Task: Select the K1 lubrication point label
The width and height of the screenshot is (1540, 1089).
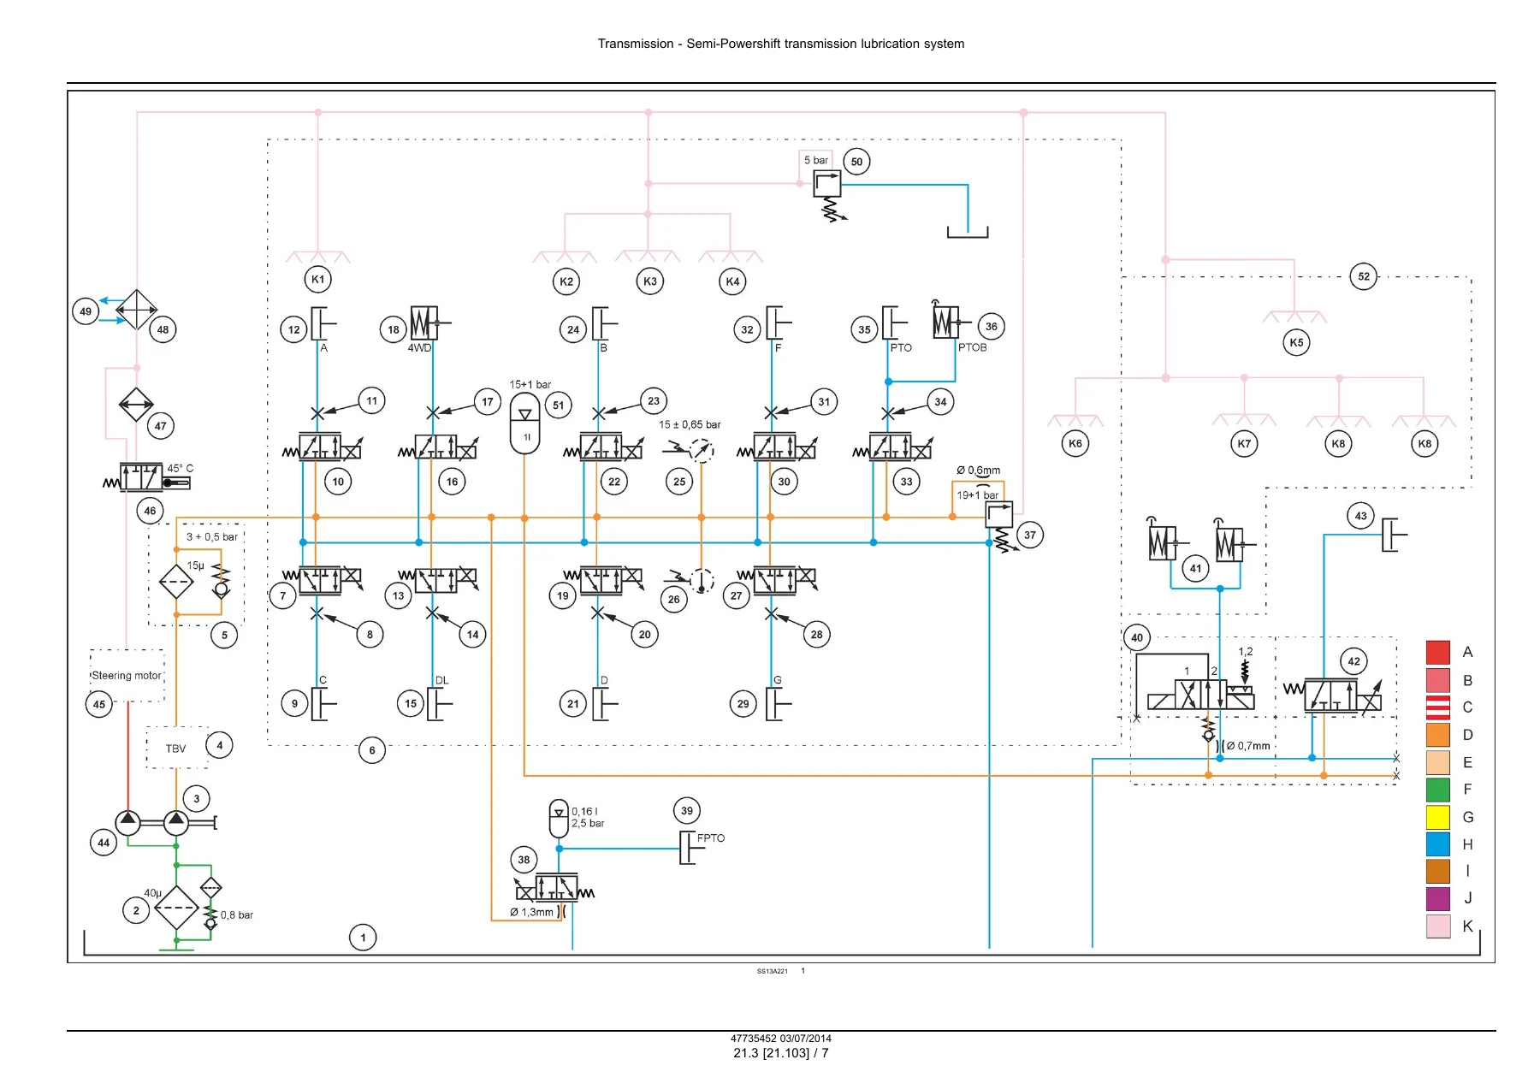Action: point(317,279)
